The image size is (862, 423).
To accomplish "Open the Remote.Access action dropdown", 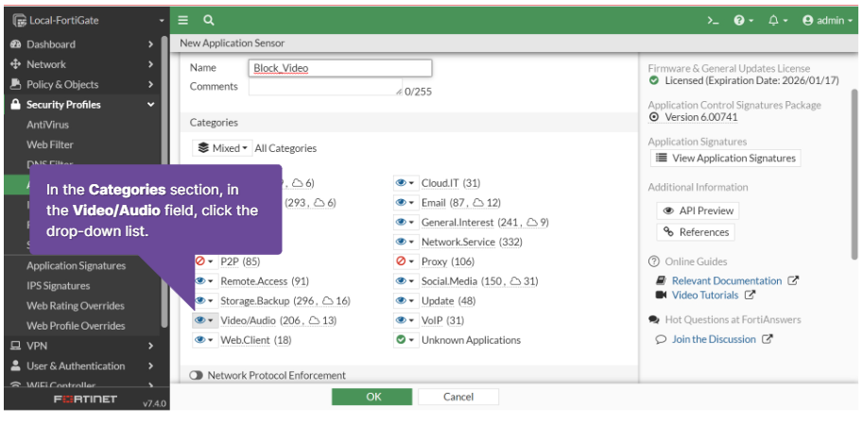I will [x=205, y=281].
